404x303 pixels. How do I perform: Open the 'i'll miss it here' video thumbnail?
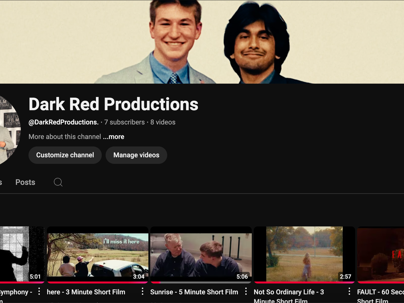97,255
